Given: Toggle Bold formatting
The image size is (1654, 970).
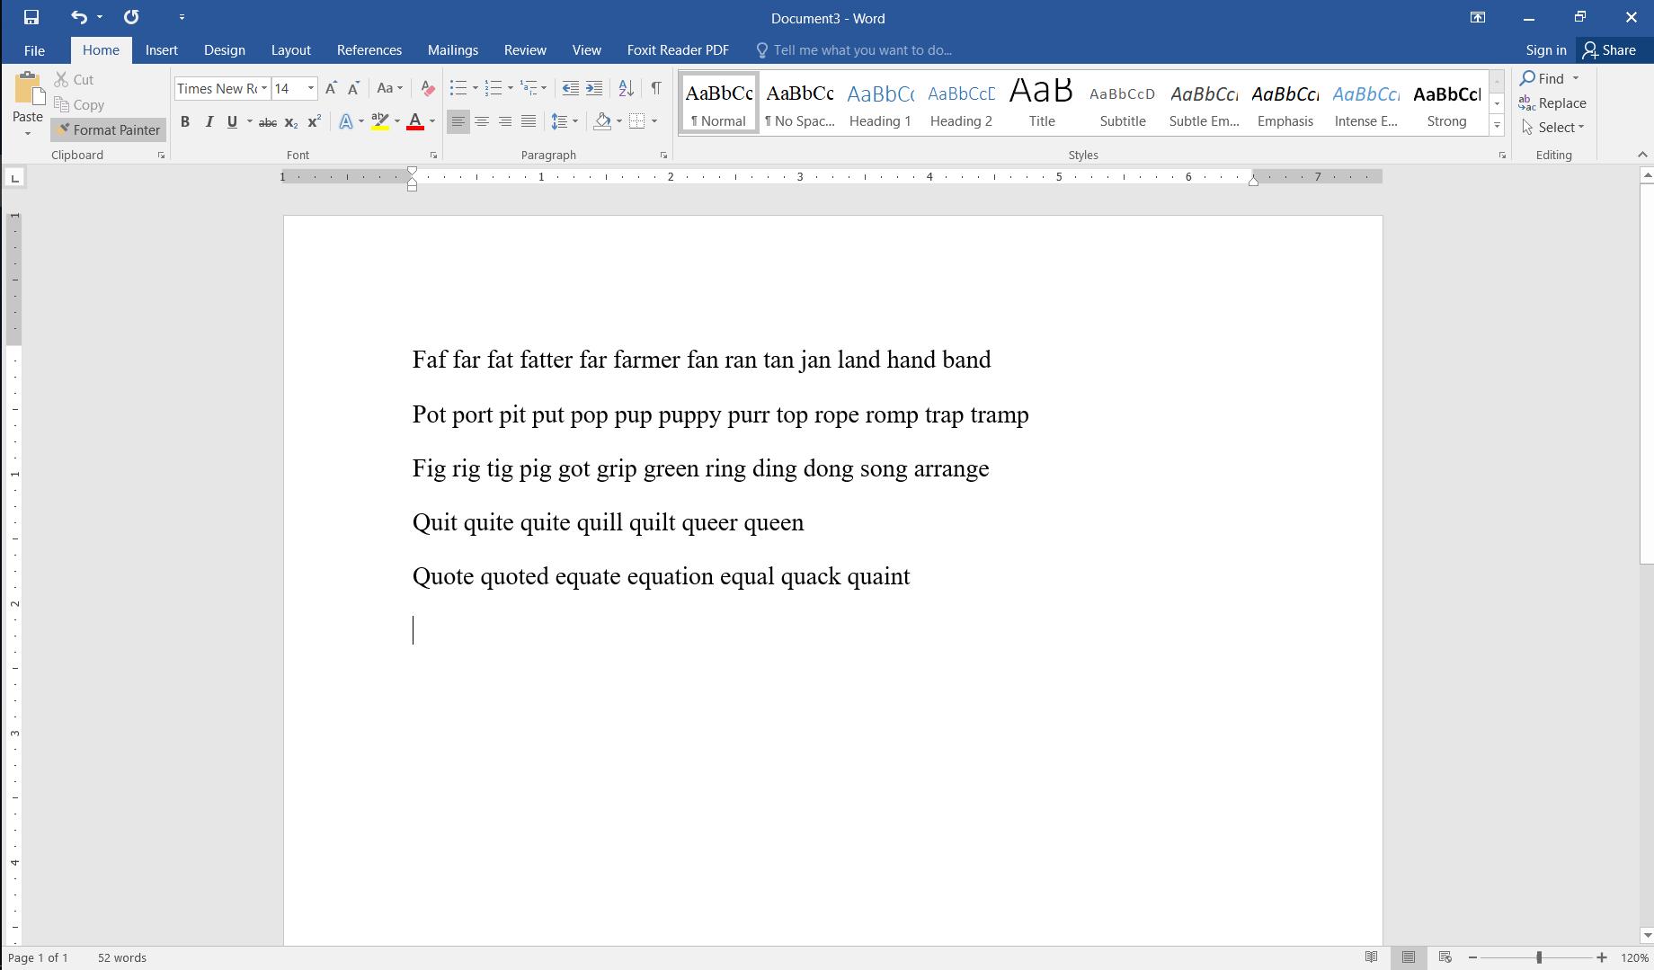Looking at the screenshot, I should (185, 121).
